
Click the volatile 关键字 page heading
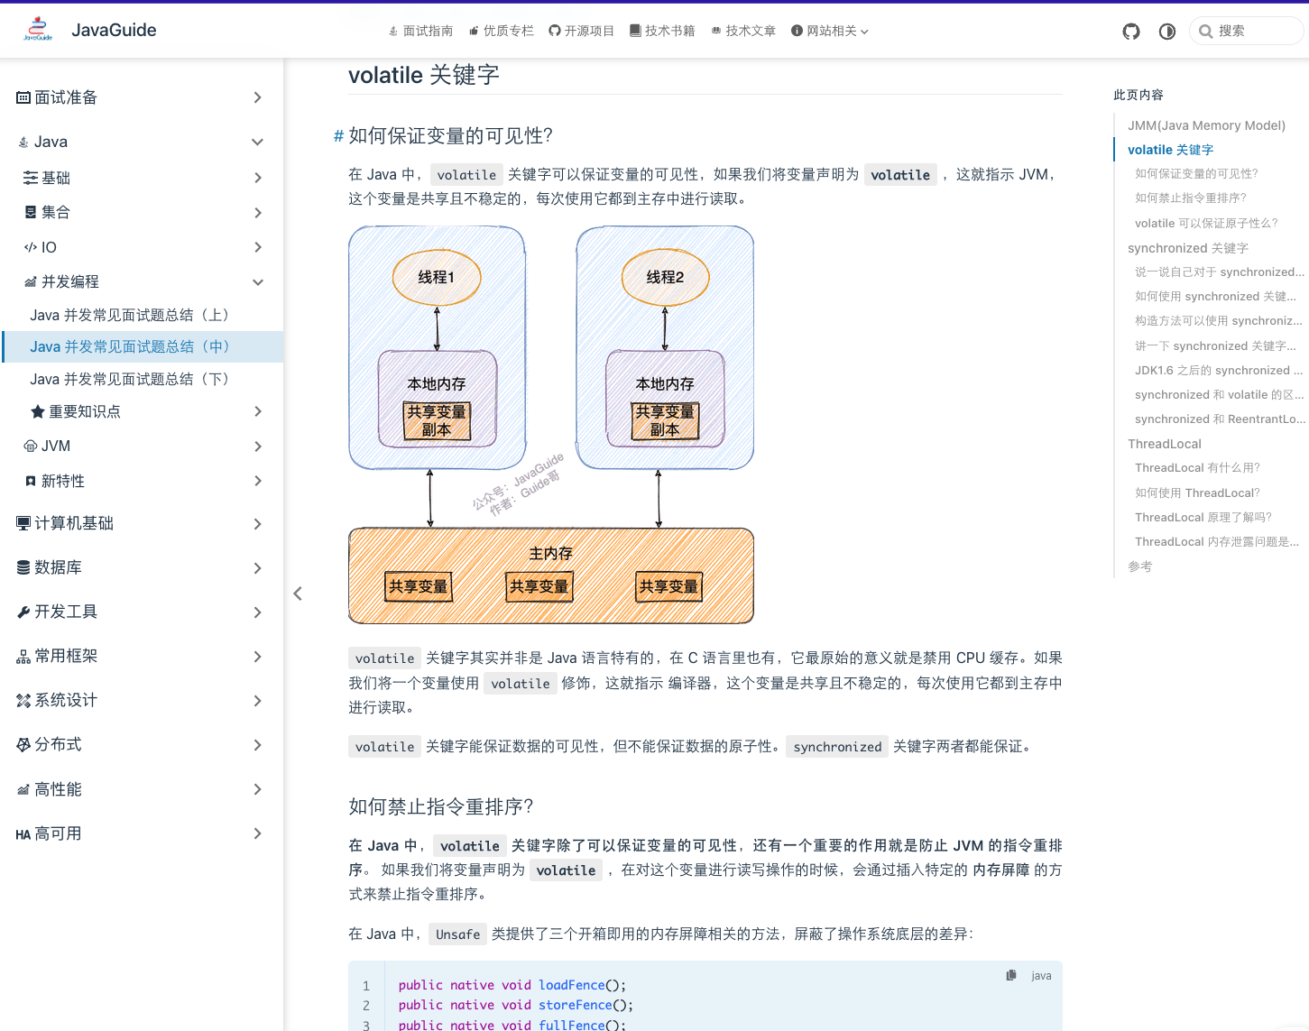pos(424,75)
